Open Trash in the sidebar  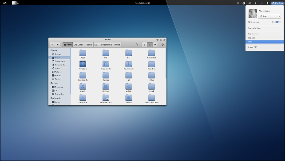pyautogui.click(x=59, y=79)
